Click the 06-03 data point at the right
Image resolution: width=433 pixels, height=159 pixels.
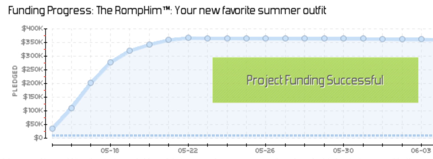pyautogui.click(x=421, y=39)
